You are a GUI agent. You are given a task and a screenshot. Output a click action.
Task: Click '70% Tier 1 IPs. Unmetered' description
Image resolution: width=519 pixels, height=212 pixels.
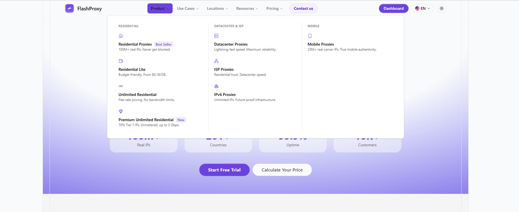149,125
